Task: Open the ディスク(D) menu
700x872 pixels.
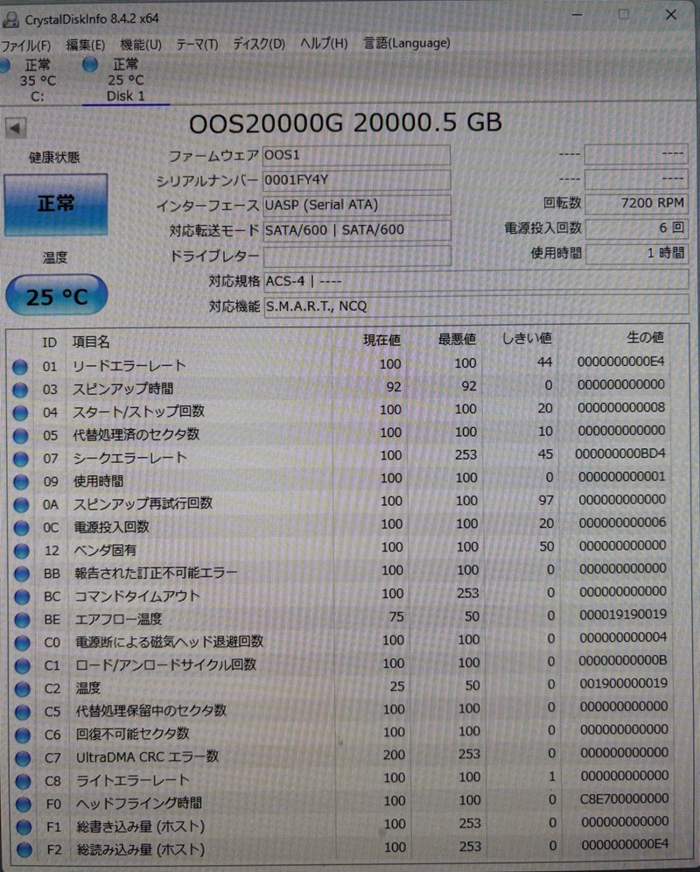Action: tap(258, 44)
